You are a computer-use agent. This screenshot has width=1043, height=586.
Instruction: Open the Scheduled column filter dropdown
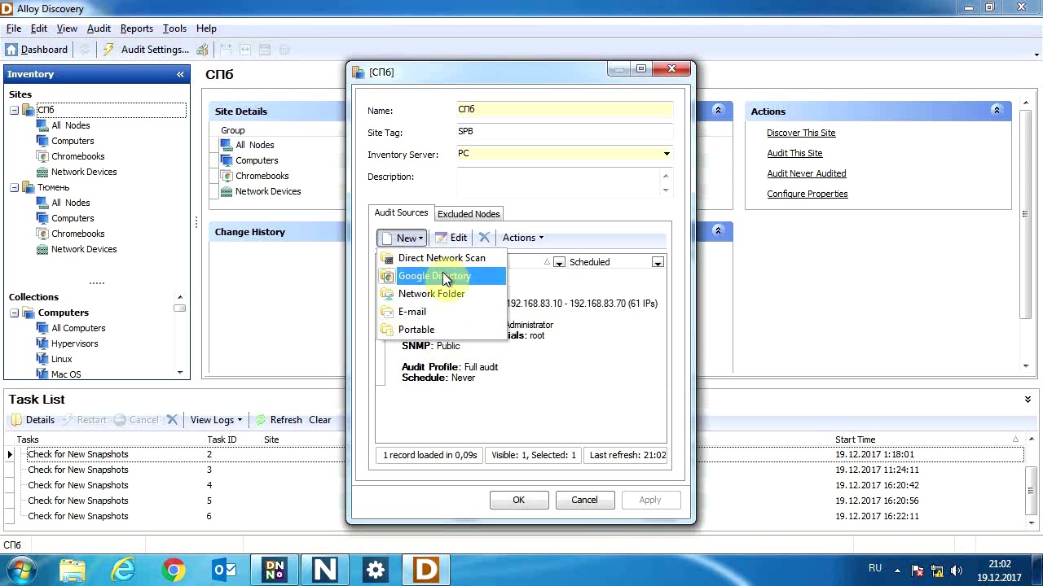click(x=658, y=262)
